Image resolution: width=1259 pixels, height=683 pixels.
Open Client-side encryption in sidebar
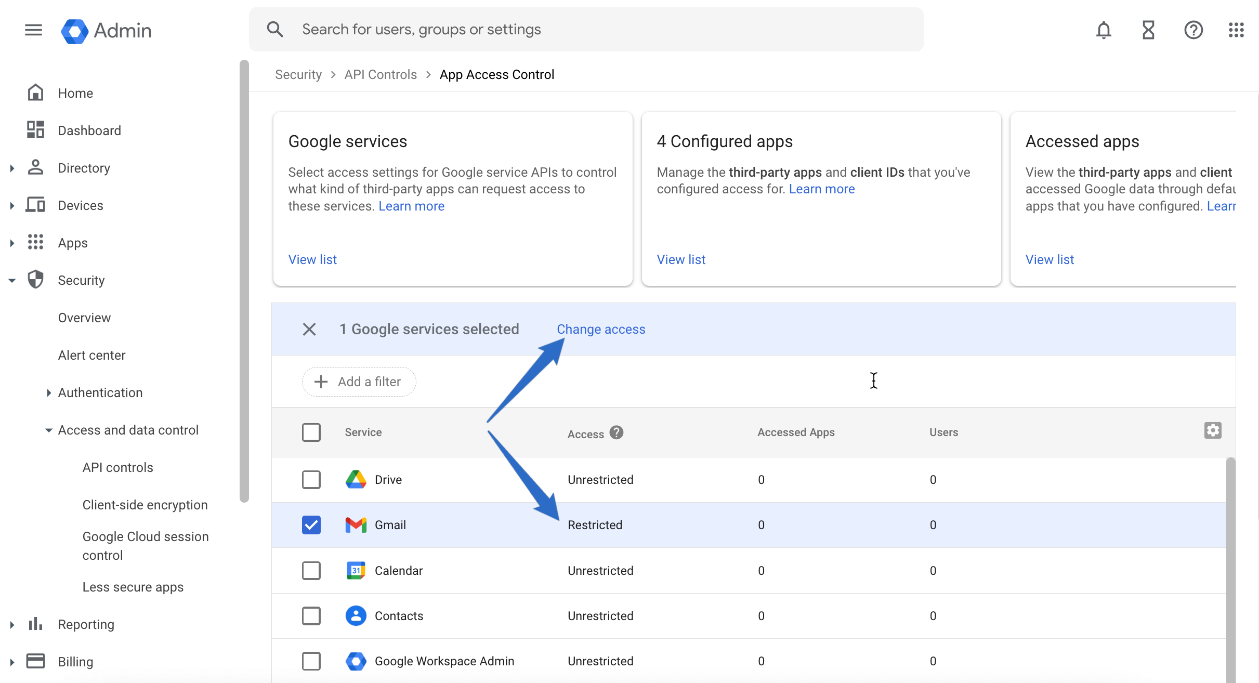coord(145,505)
